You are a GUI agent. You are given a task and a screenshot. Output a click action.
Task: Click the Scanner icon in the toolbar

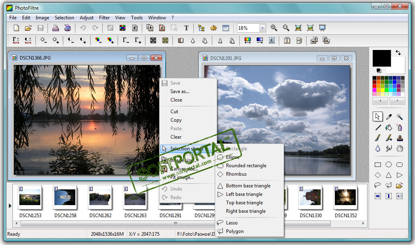coord(68,28)
